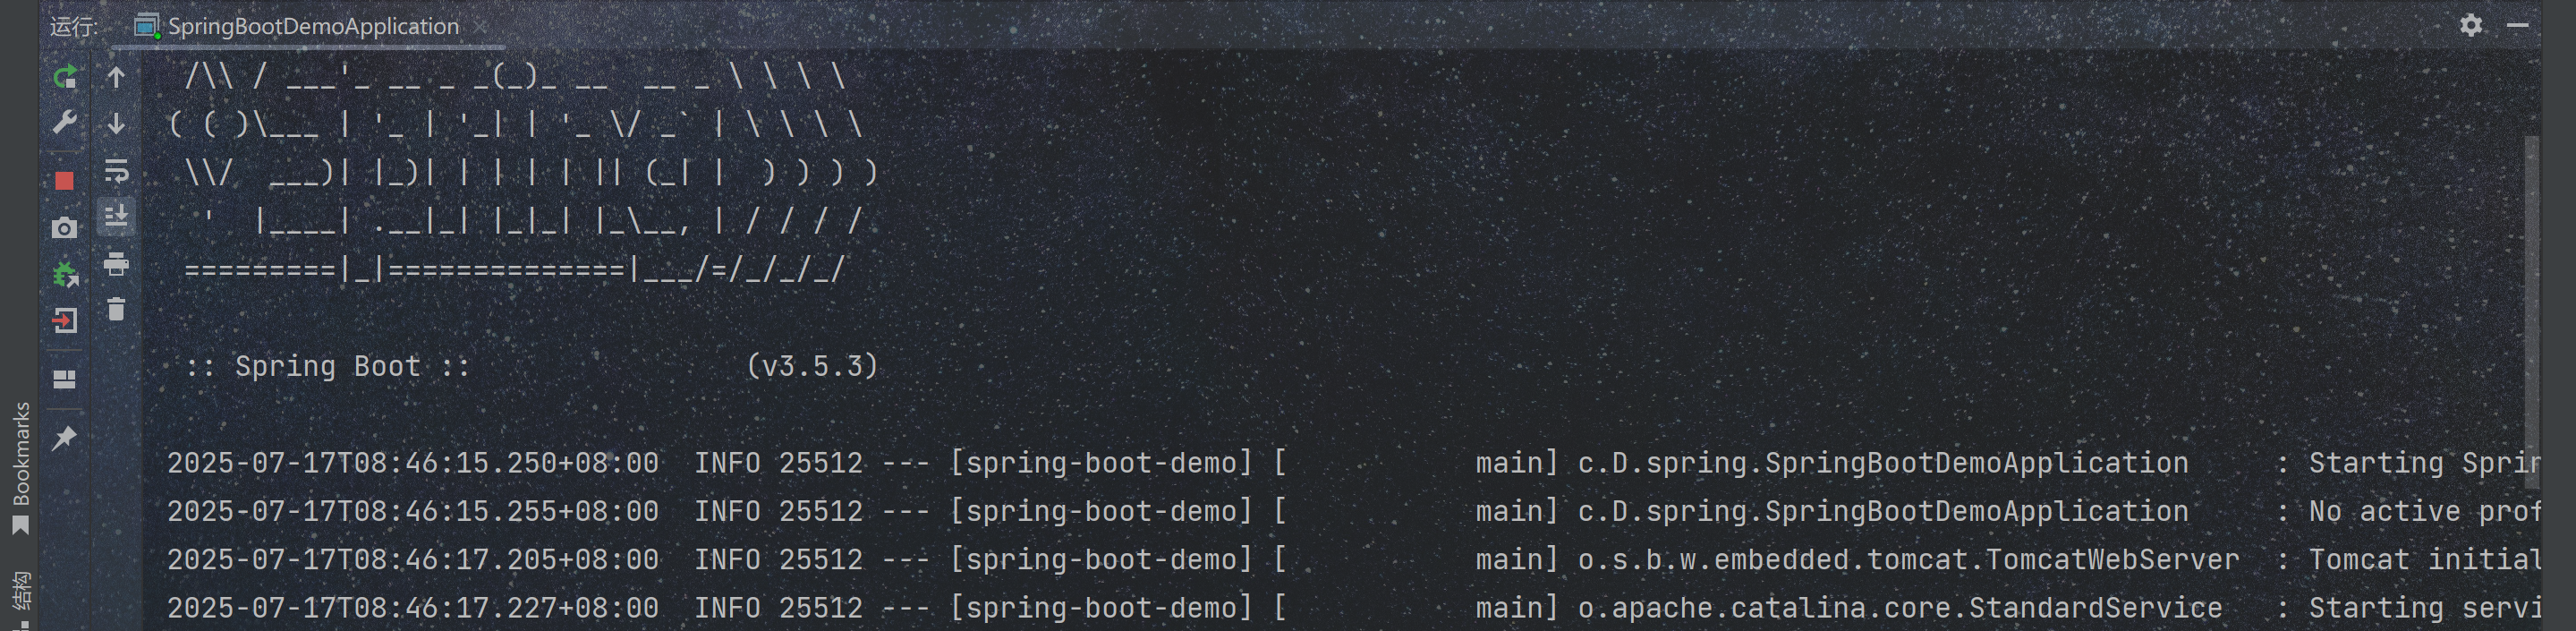This screenshot has width=2576, height=631.
Task: Attach debugger with green bug icon
Action: [x=65, y=274]
